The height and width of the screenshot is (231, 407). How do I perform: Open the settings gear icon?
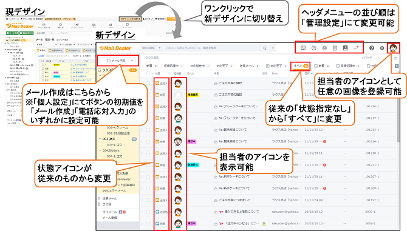coord(382,48)
